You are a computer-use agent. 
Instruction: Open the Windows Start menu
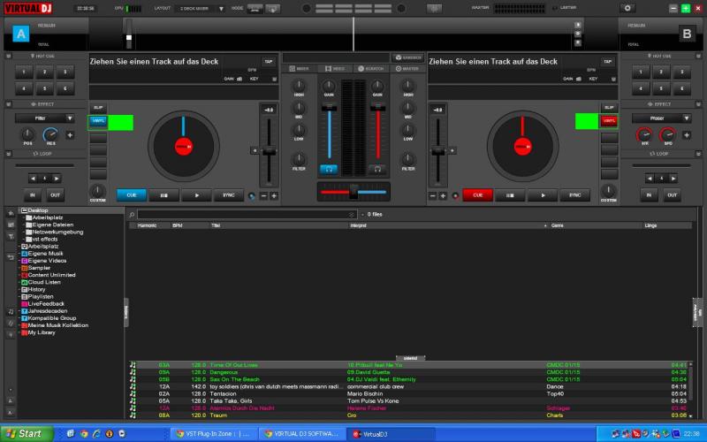(x=27, y=434)
